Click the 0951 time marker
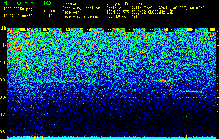The image size is (219, 139). tap(24, 30)
